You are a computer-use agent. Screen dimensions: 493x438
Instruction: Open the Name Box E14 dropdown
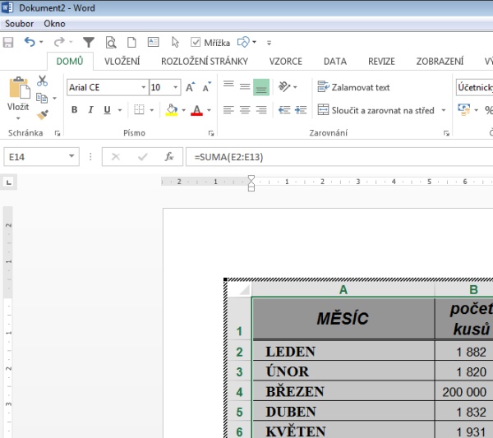71,156
